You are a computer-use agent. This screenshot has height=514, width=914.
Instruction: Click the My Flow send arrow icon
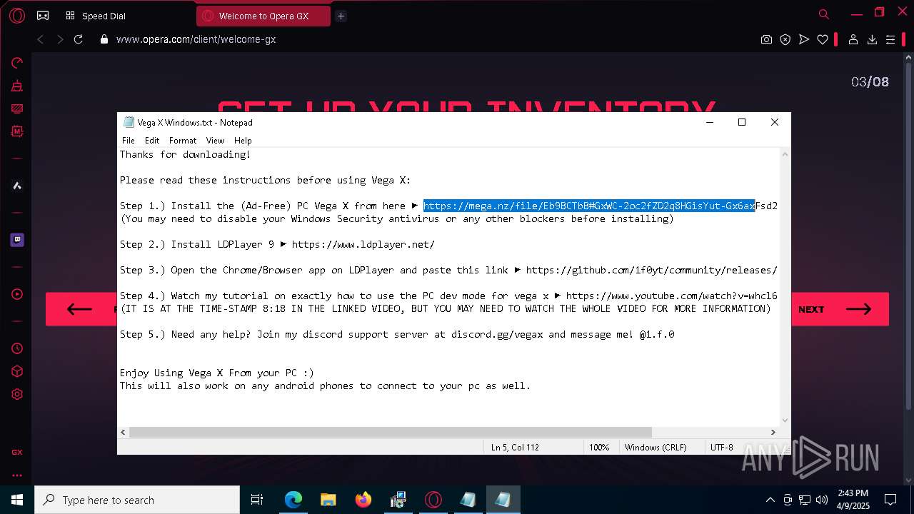click(x=804, y=39)
